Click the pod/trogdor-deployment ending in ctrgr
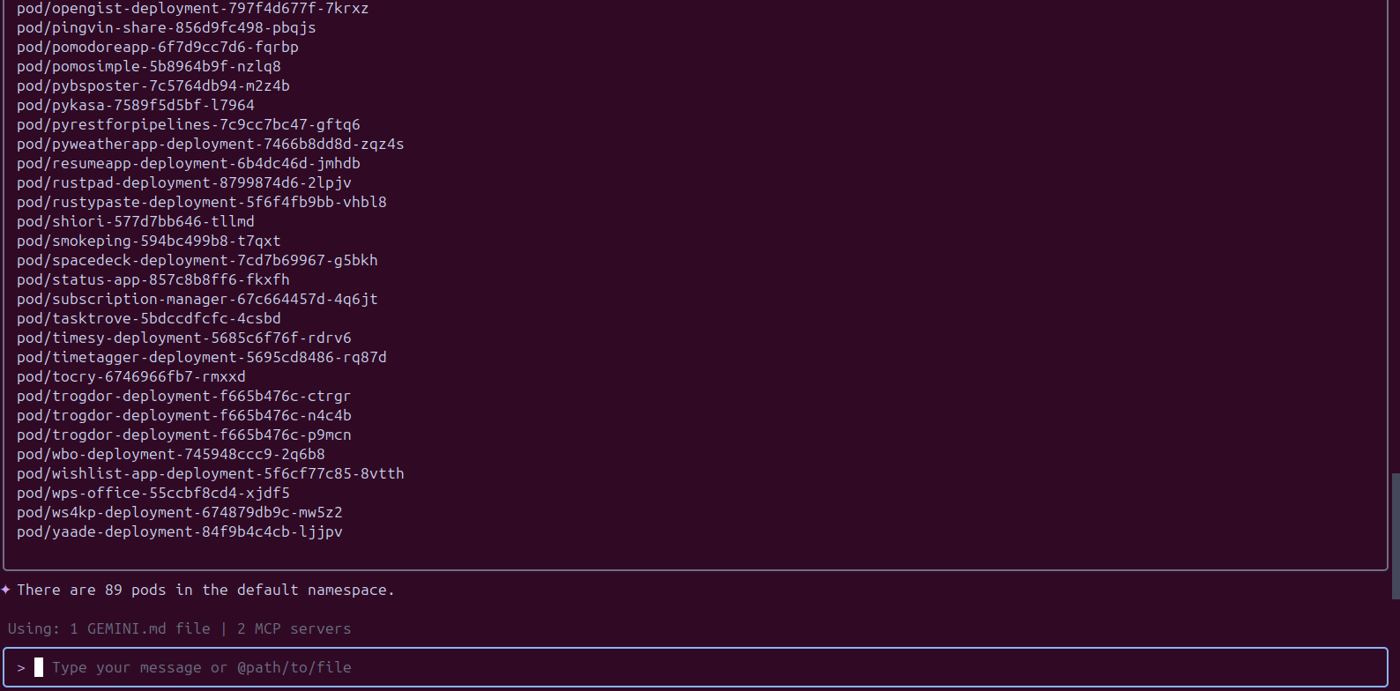This screenshot has width=1400, height=691. point(183,396)
